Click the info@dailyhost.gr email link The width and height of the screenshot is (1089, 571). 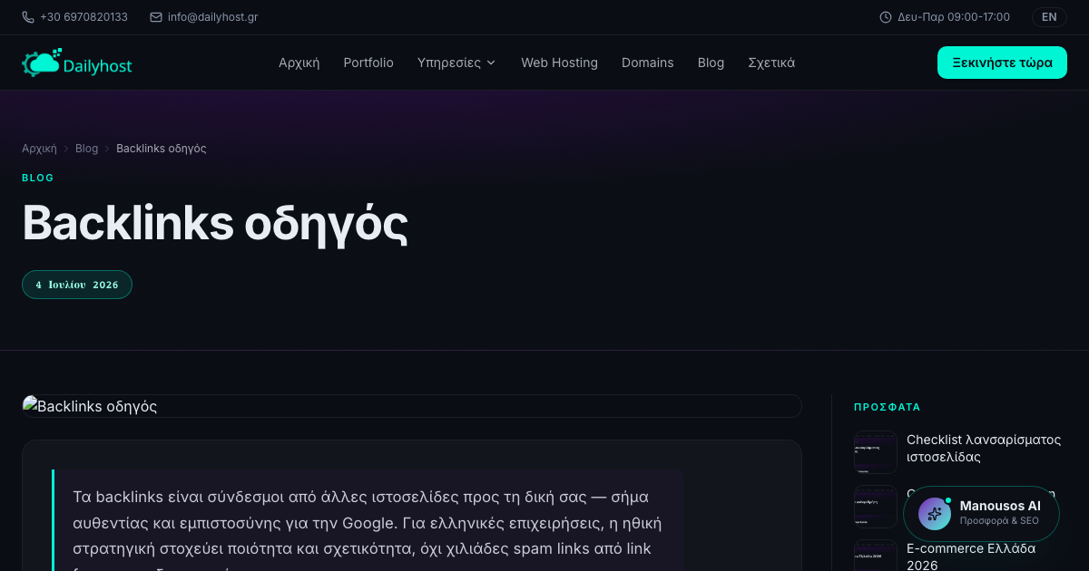point(212,17)
